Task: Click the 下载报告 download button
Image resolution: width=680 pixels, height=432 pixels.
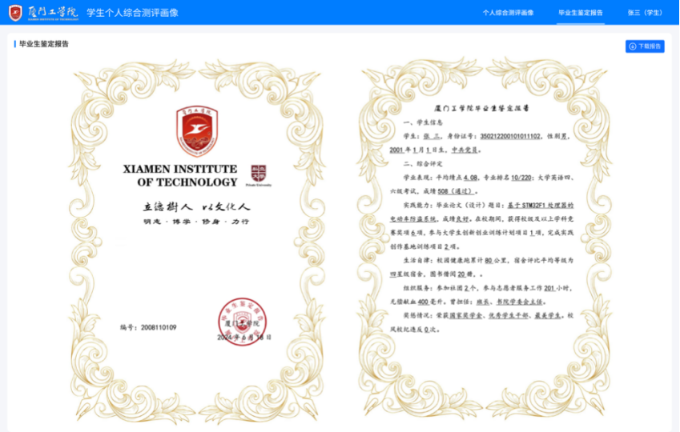Action: click(645, 46)
